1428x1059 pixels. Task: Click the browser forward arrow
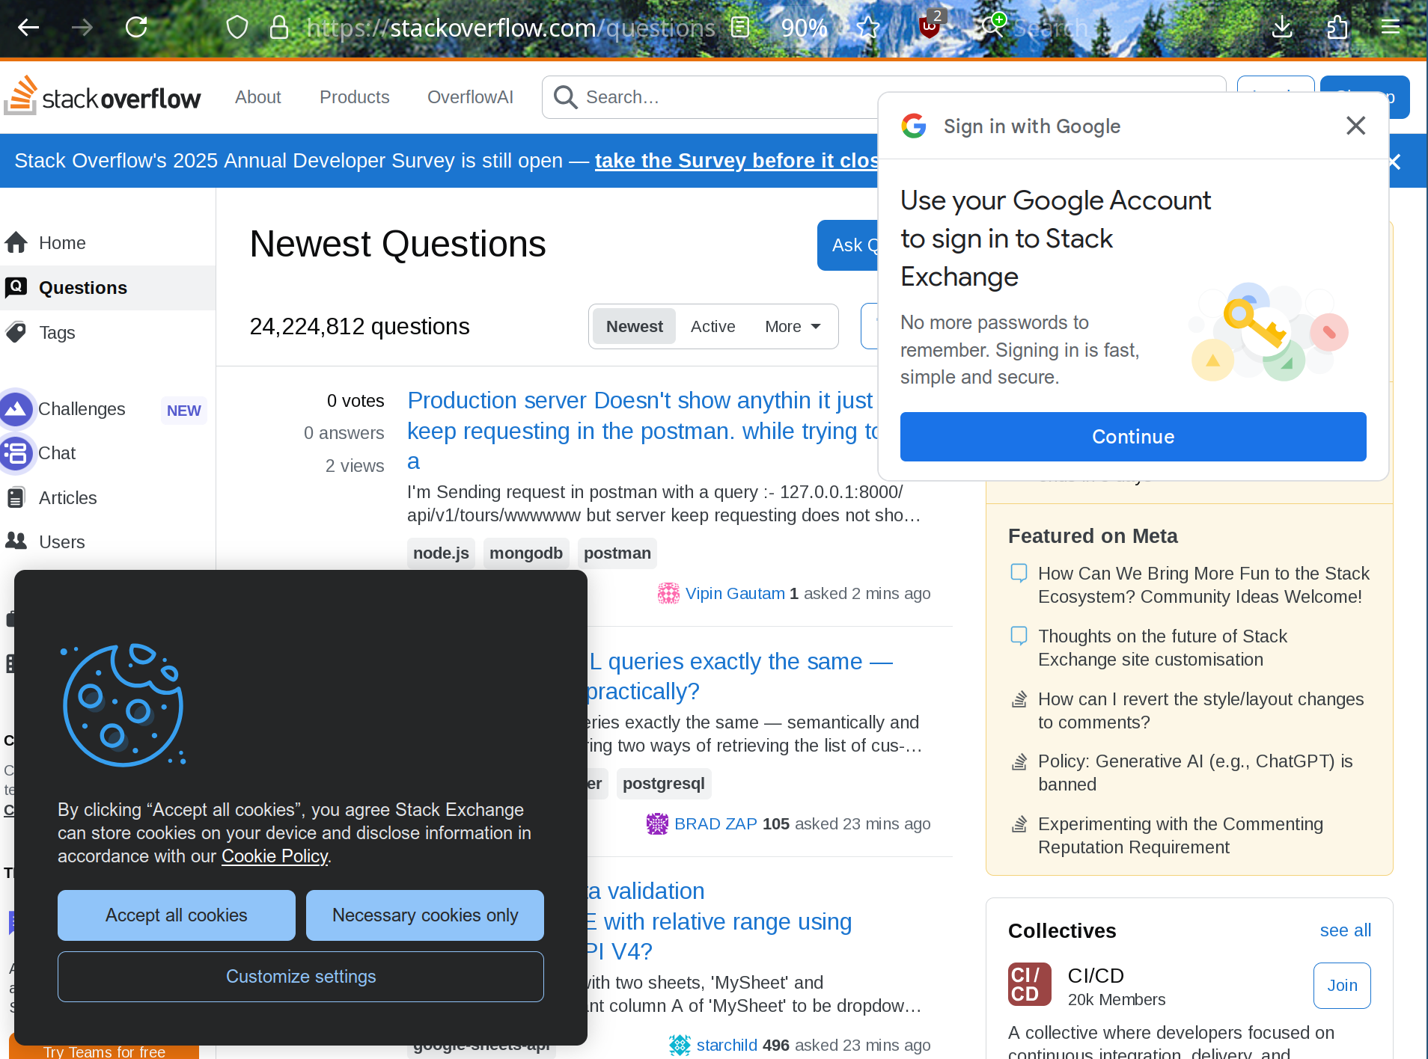(x=82, y=28)
